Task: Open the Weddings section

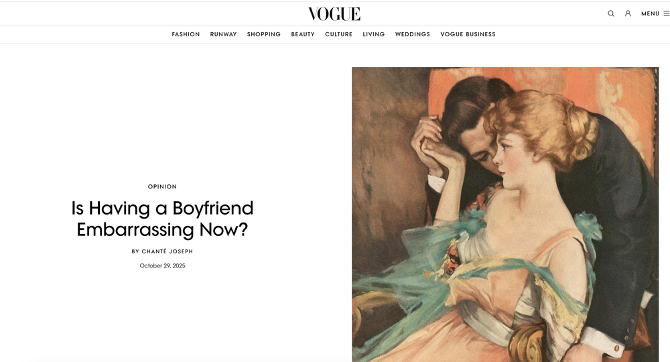Action: [413, 34]
